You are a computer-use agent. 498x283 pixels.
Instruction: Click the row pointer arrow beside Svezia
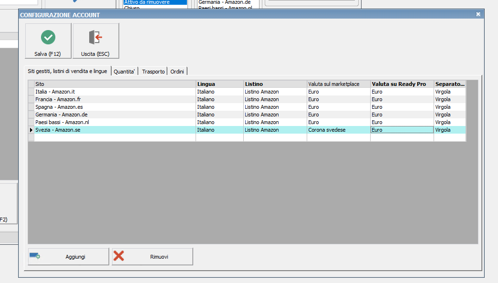pos(31,130)
